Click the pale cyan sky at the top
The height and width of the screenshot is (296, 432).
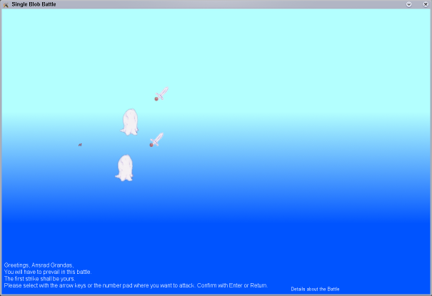coord(214,36)
